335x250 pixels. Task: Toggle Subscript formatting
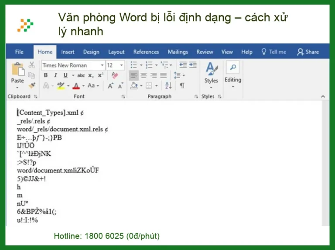pyautogui.click(x=91, y=75)
